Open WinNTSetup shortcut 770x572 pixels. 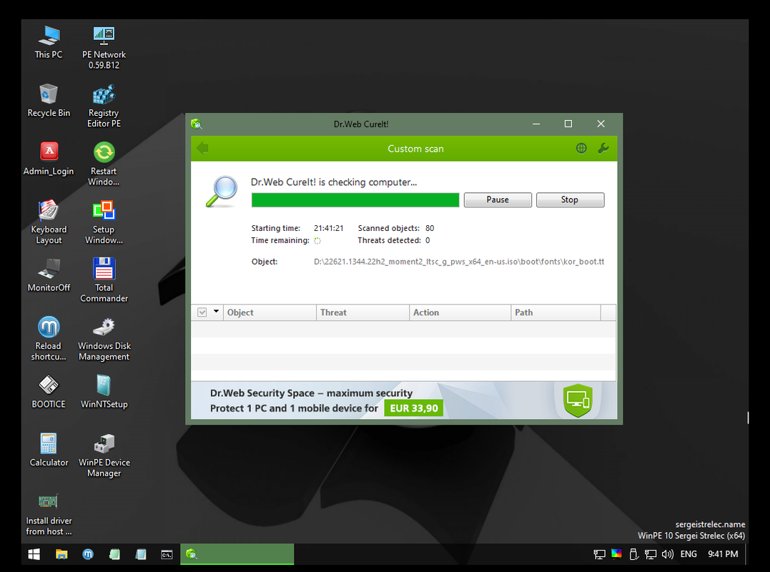(104, 392)
